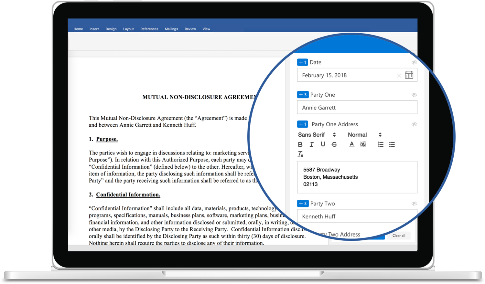Switch to the Layout ribbon tab
The height and width of the screenshot is (284, 485).
coord(128,29)
